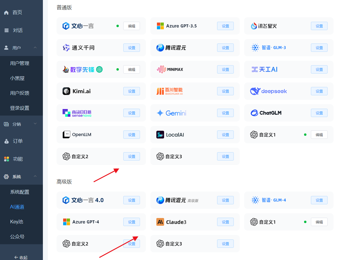Click the 系统 gear icon
352x260 pixels.
click(x=6, y=177)
